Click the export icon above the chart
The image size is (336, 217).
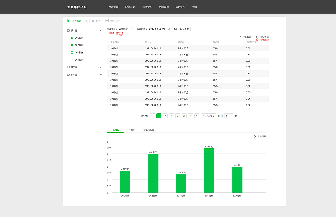pos(255,136)
